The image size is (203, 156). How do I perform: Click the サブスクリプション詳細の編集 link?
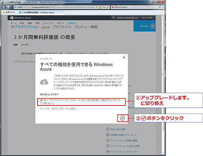click(x=124, y=140)
